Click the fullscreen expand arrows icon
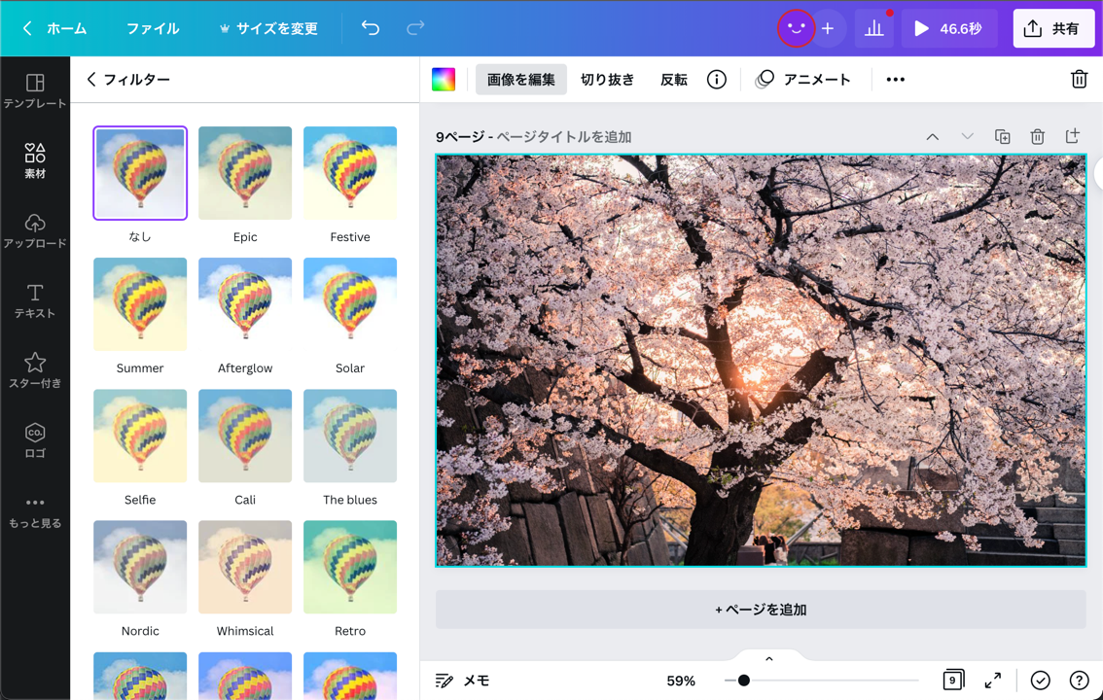This screenshot has width=1103, height=700. pyautogui.click(x=992, y=681)
